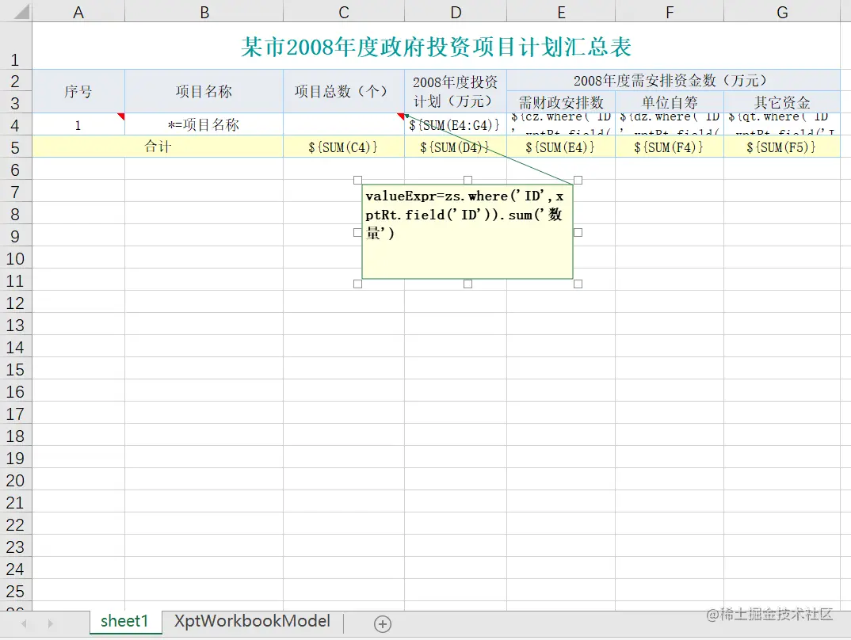Switch to the sheet1 tab
The image size is (851, 640).
125,622
